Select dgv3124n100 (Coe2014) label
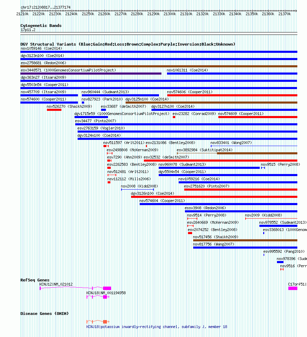The width and height of the screenshot is (307, 337). point(99,135)
